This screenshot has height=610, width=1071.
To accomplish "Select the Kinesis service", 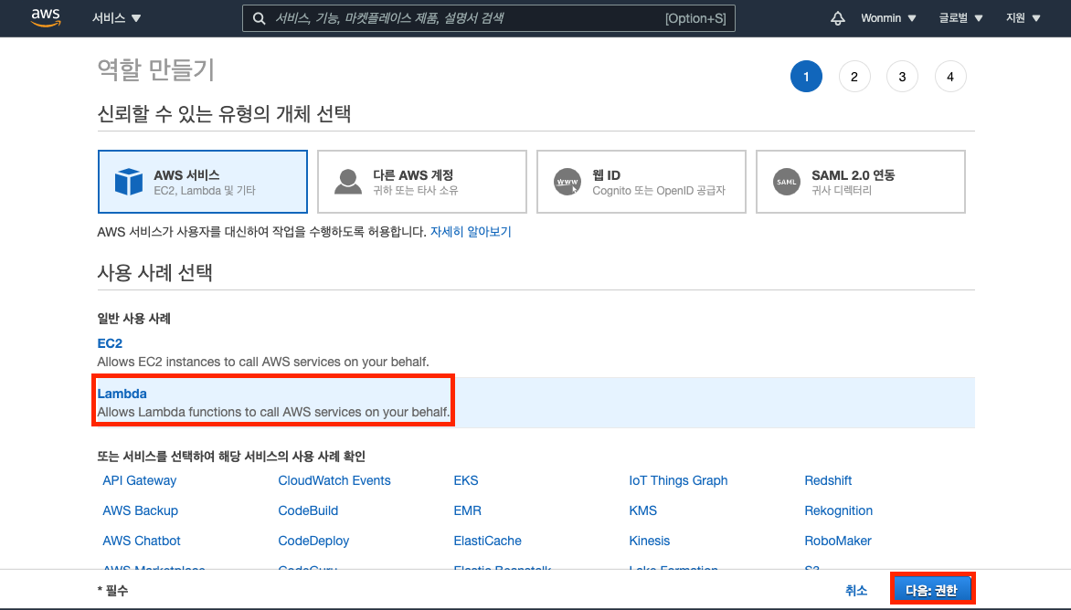I will pyautogui.click(x=649, y=541).
